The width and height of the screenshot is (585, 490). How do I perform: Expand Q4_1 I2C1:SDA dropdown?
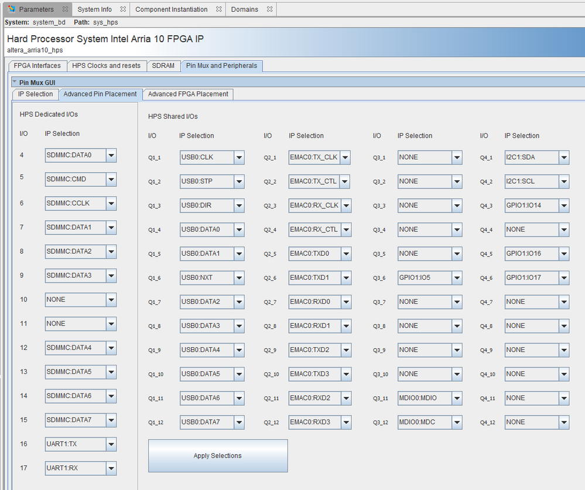pos(563,157)
